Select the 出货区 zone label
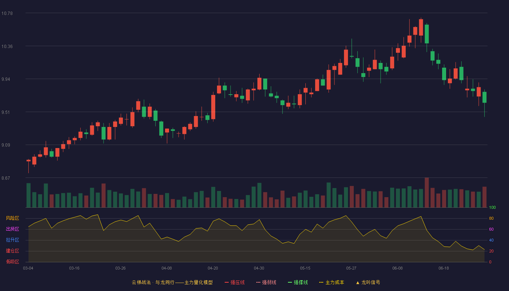This screenshot has height=291, width=509. click(12, 229)
